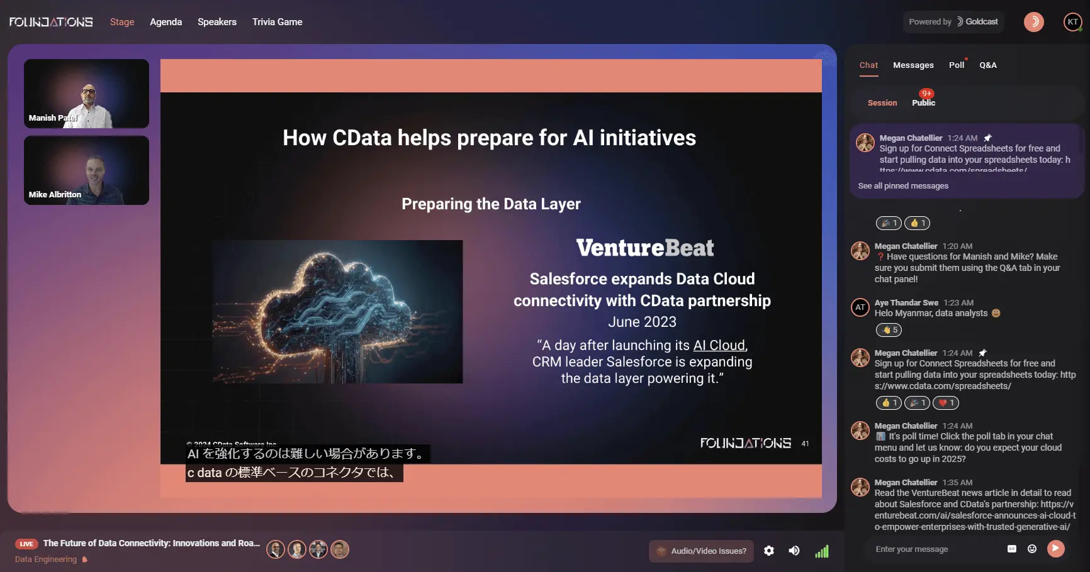Click the third speaker avatar in bottom bar

tap(318, 549)
